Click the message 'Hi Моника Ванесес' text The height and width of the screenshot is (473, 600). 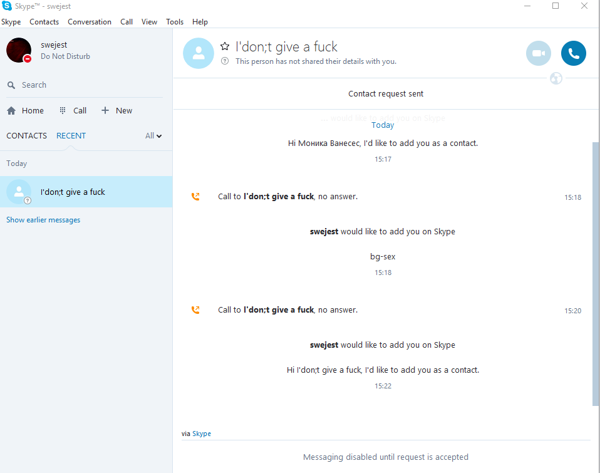[x=383, y=143]
